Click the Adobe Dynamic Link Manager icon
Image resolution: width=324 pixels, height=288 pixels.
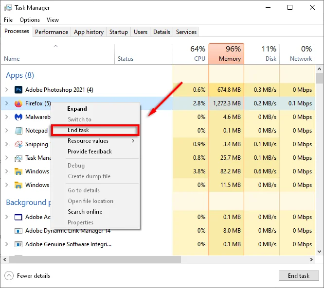(x=18, y=231)
